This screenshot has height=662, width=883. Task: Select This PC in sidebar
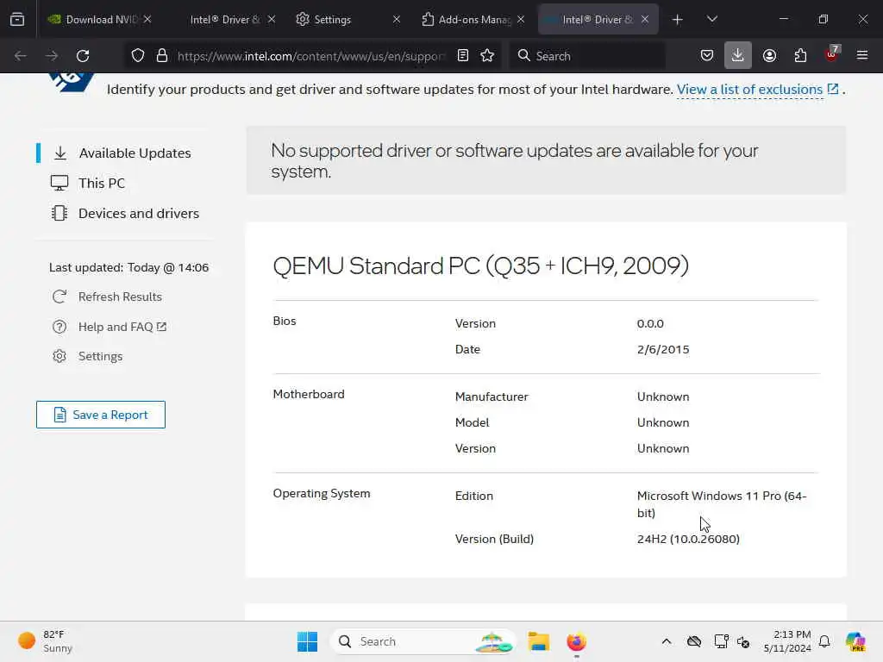click(102, 183)
